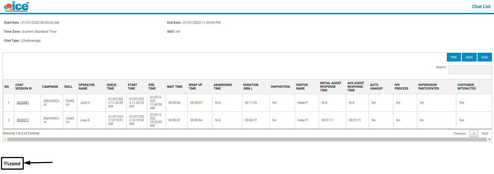
Task: Sort by Chat Session ID column
Action: 23,87
